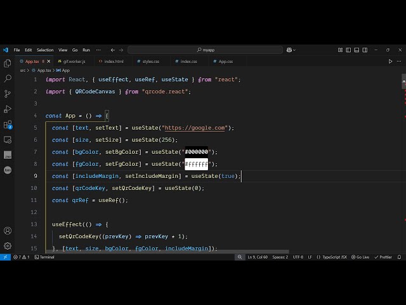Run the code with play button
Image resolution: width=406 pixels, height=305 pixels.
(390, 62)
